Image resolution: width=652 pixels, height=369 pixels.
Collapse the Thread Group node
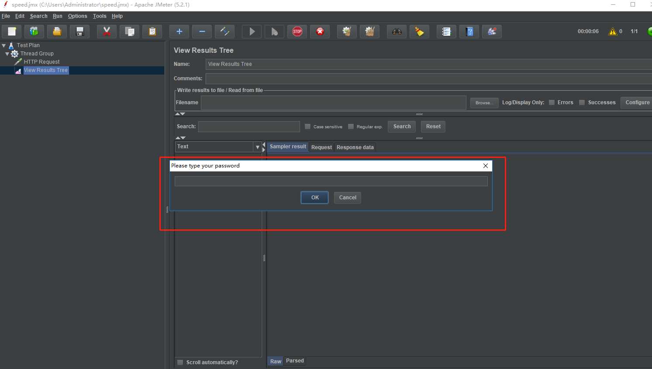7,54
